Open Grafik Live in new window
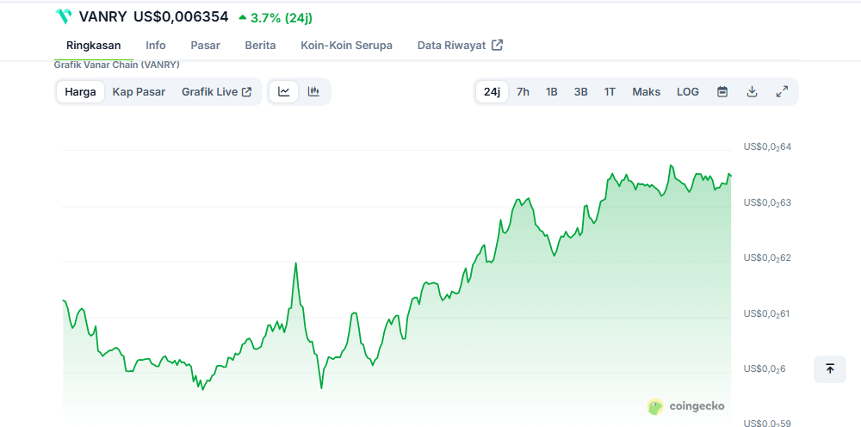 [217, 91]
